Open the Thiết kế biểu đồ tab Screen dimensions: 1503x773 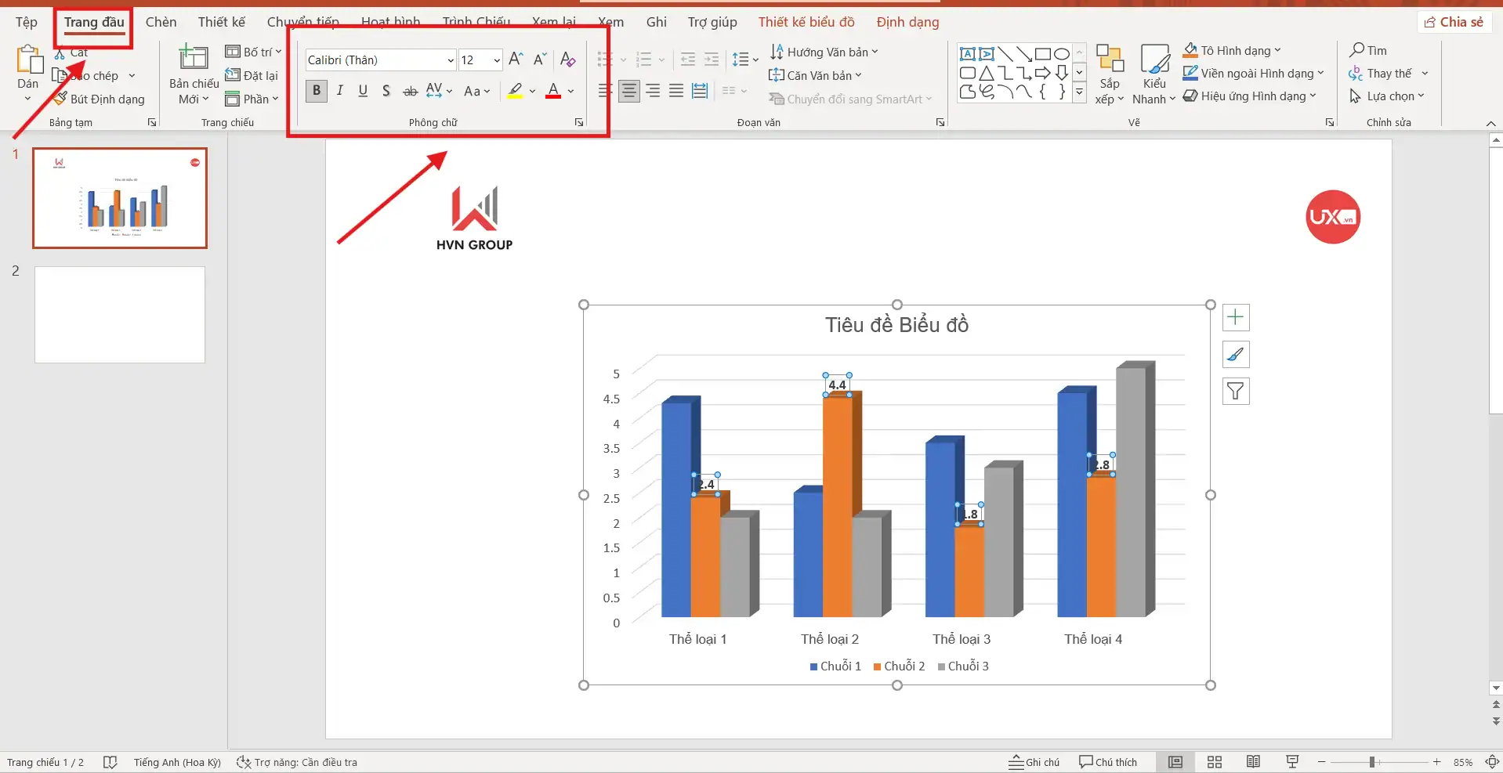(806, 22)
